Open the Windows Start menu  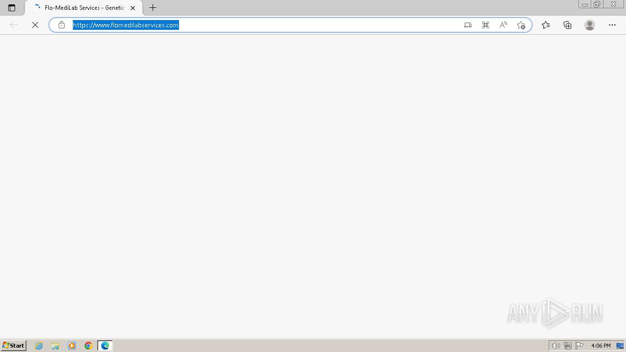(x=14, y=346)
